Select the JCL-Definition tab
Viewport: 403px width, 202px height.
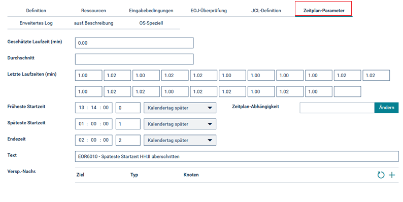coord(266,11)
